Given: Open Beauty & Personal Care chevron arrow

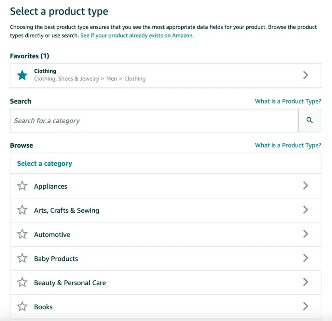Looking at the screenshot, I should coord(305,282).
